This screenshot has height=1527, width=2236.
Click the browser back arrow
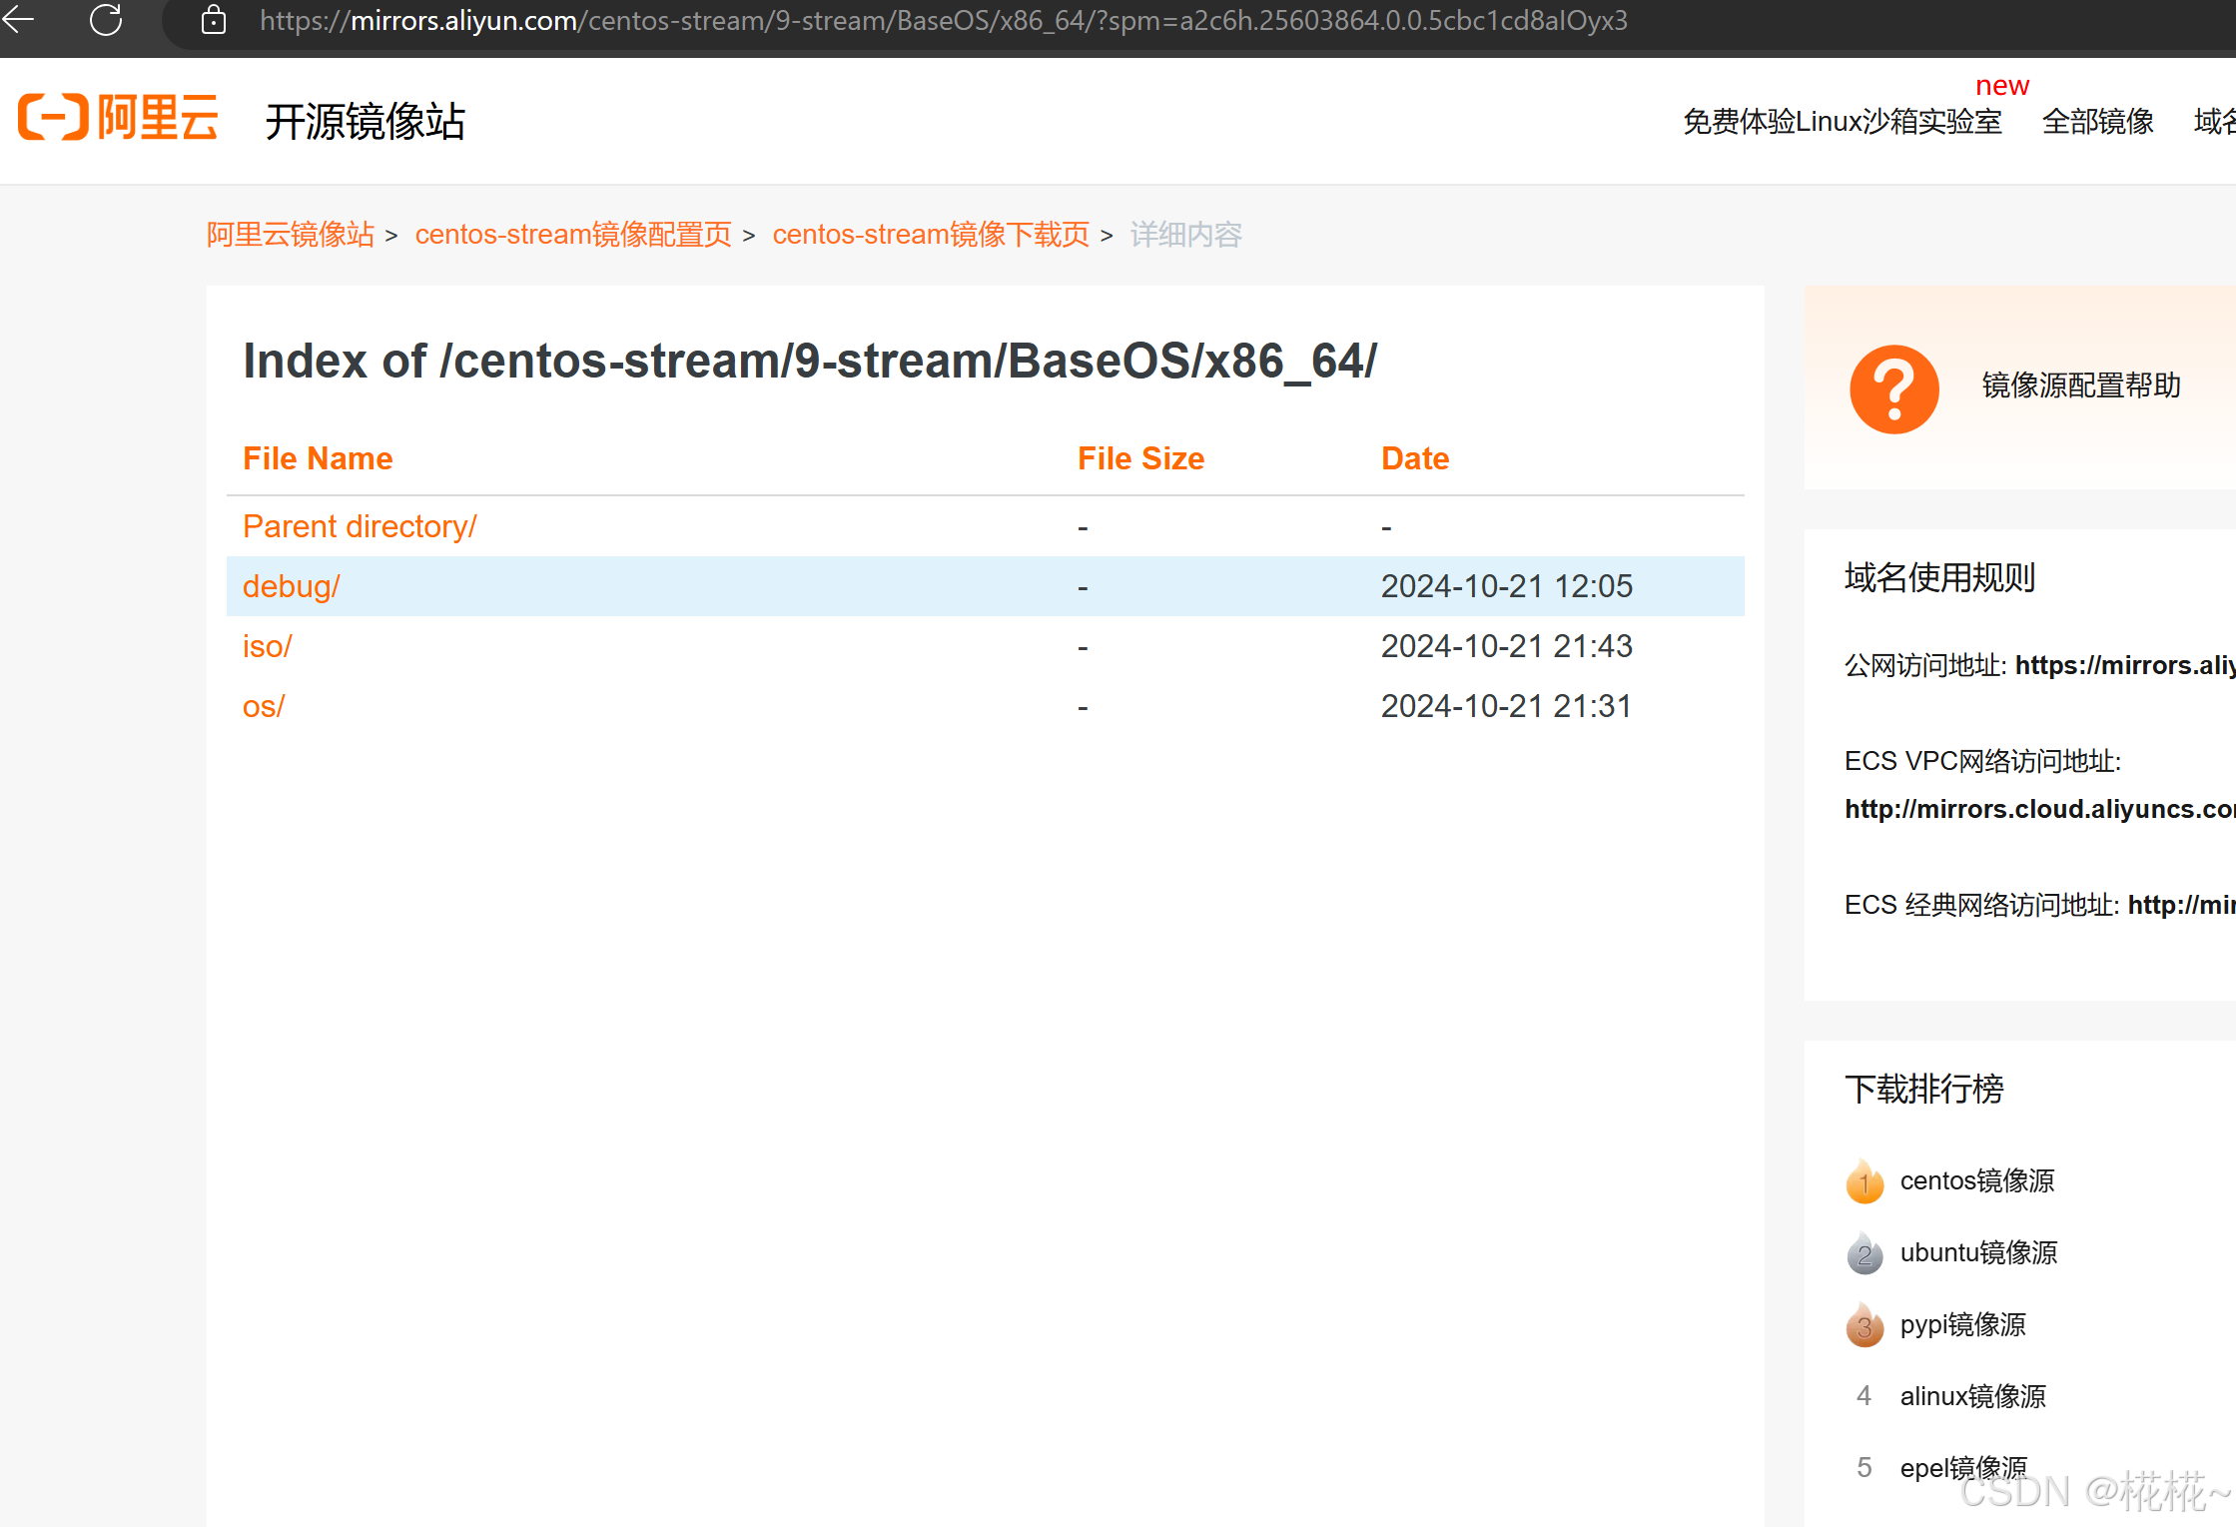click(x=18, y=19)
